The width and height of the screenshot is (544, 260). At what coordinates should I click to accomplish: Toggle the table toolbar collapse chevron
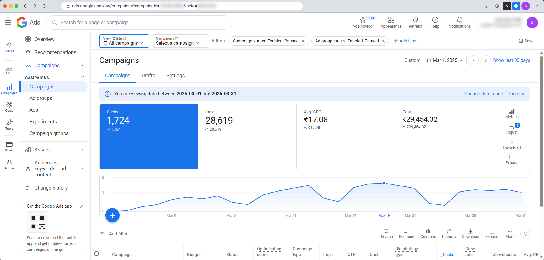[x=525, y=234]
